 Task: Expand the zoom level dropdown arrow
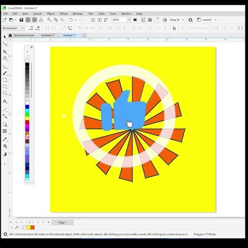point(129,20)
